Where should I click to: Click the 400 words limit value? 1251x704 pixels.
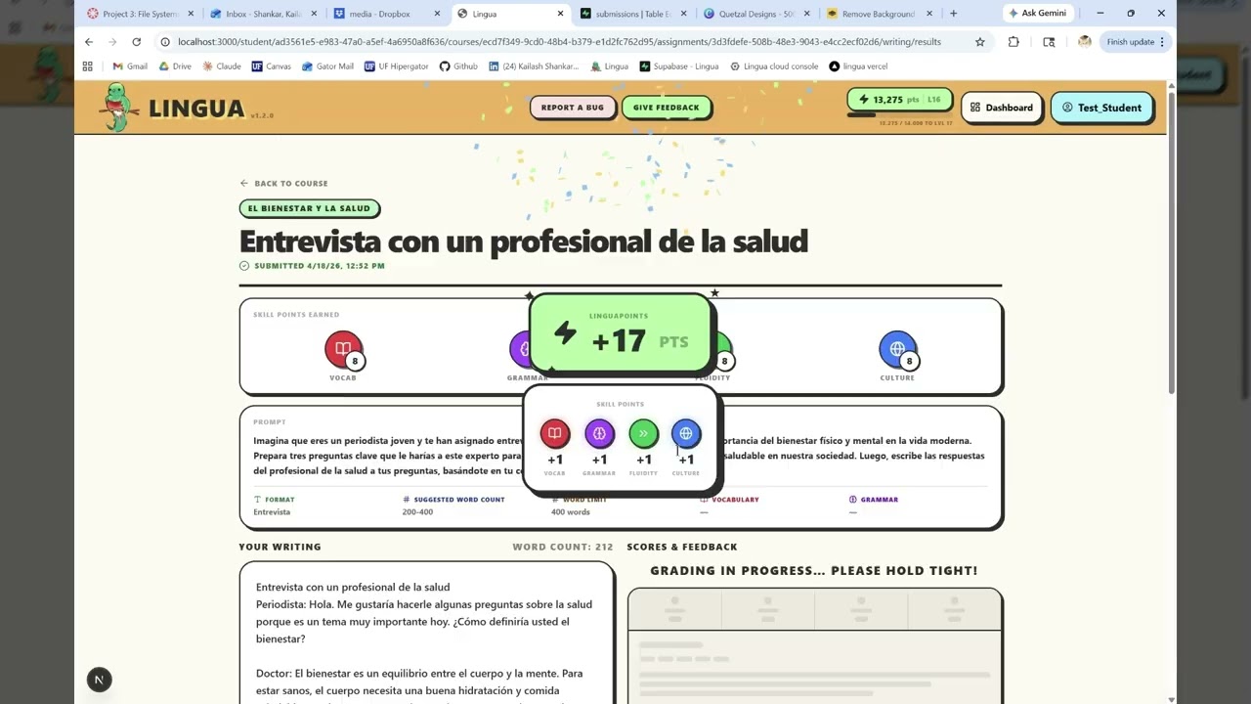click(571, 512)
